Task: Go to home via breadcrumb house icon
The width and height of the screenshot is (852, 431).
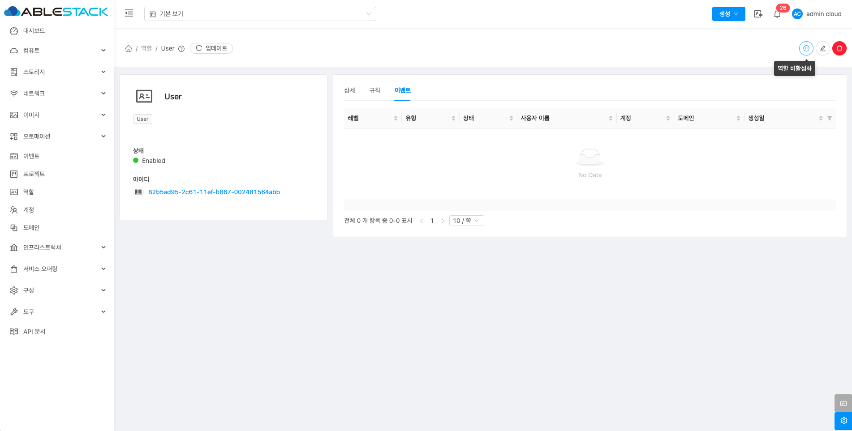Action: coord(129,48)
